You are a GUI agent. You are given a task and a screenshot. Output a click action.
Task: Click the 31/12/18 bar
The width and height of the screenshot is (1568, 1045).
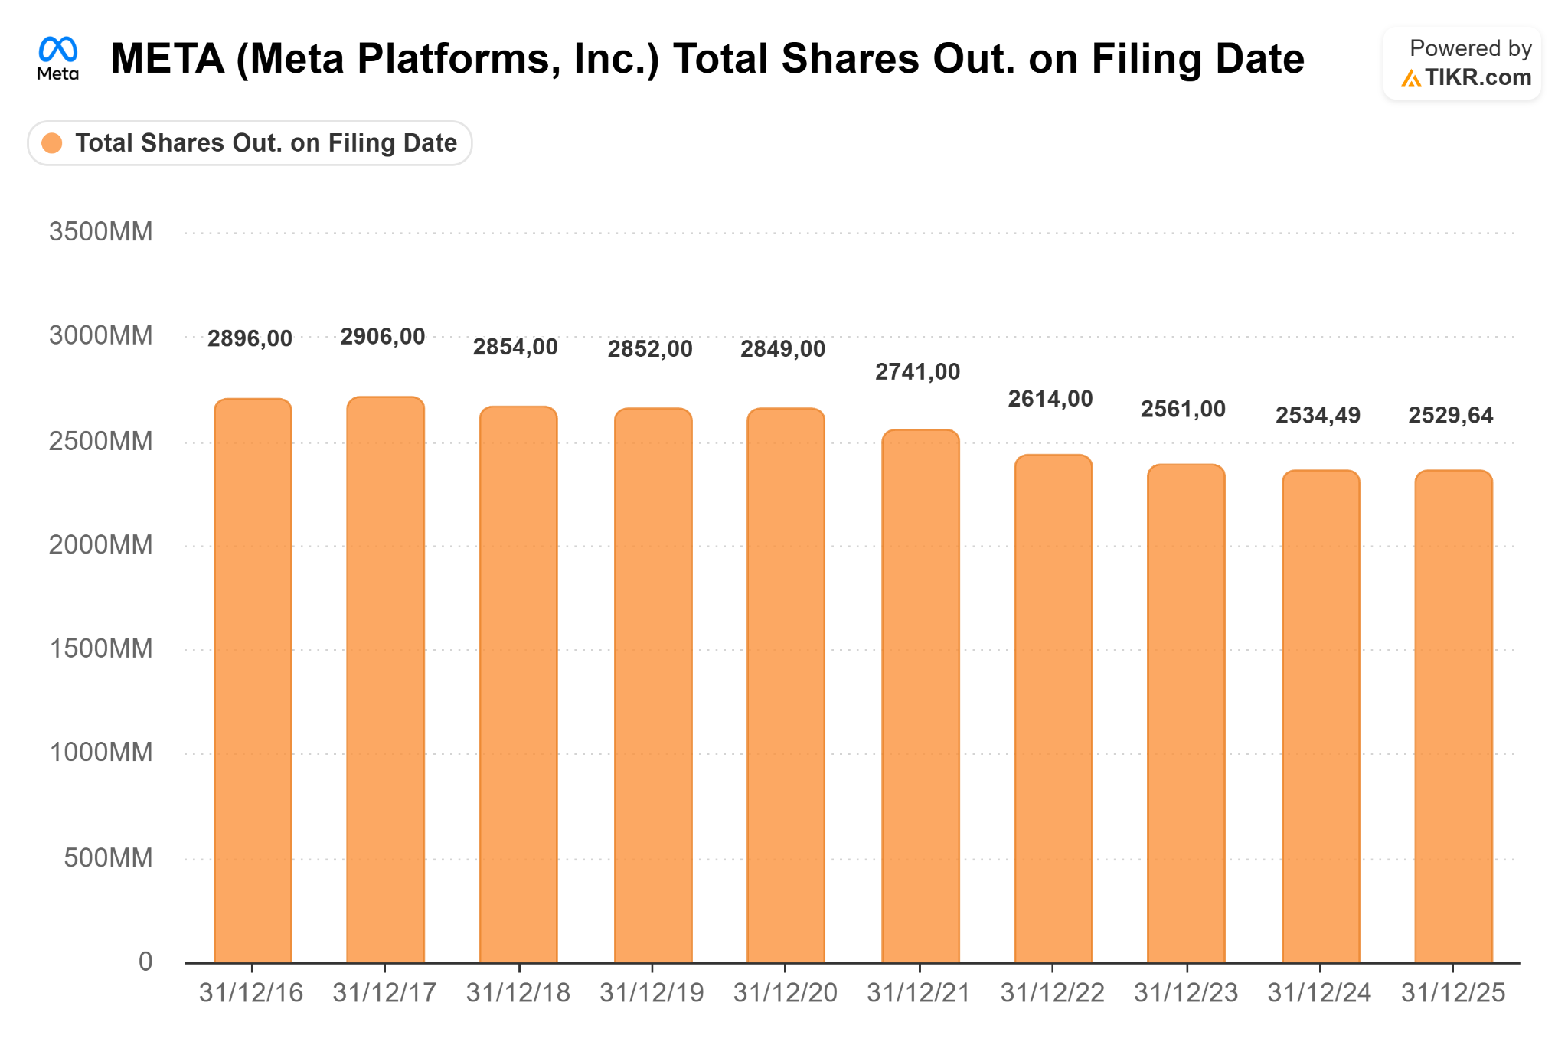click(x=518, y=684)
